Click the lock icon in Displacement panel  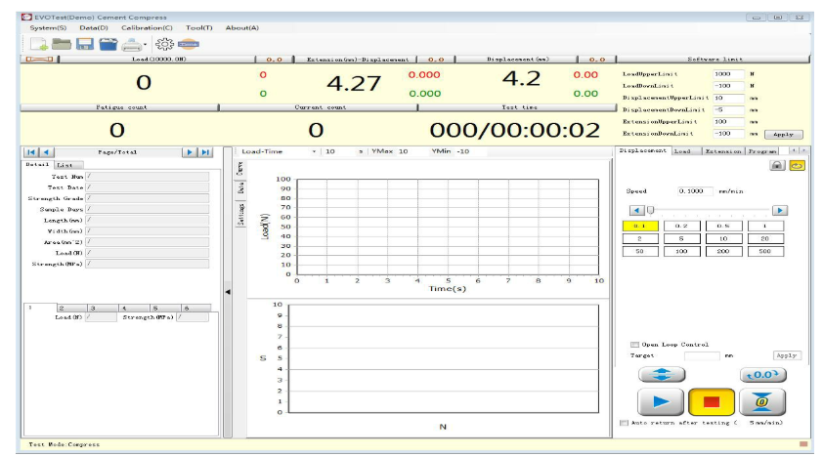(x=777, y=165)
